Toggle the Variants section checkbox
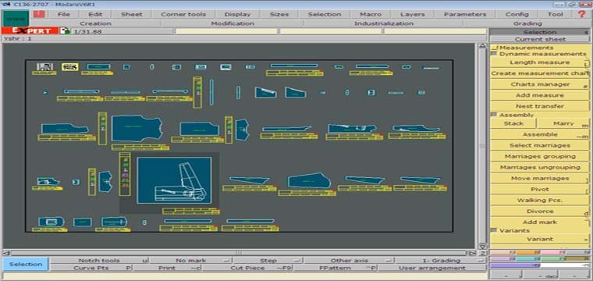593x281 pixels. pos(494,230)
